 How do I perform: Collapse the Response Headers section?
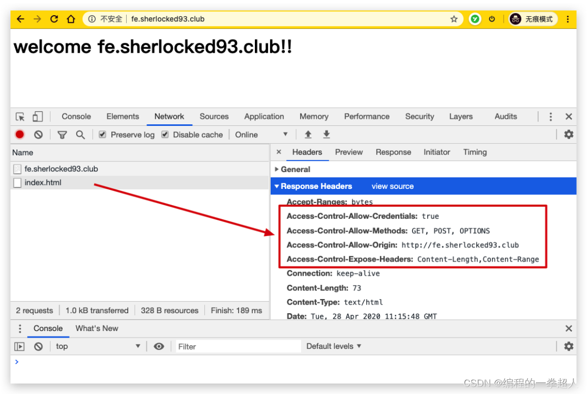pyautogui.click(x=316, y=186)
